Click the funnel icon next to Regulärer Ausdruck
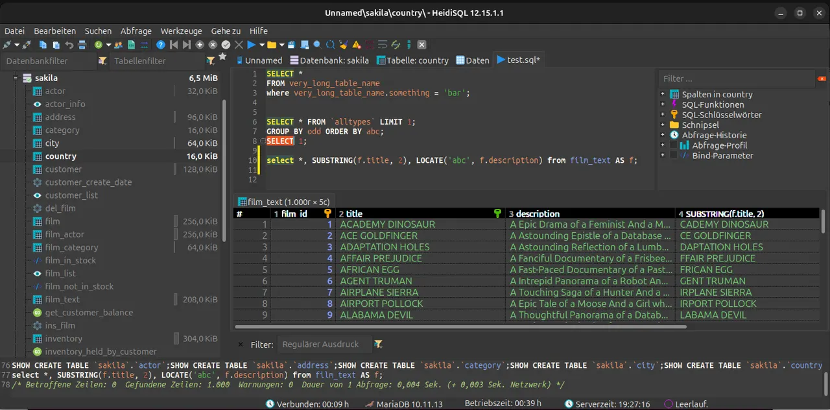This screenshot has height=410, width=830. [x=378, y=344]
